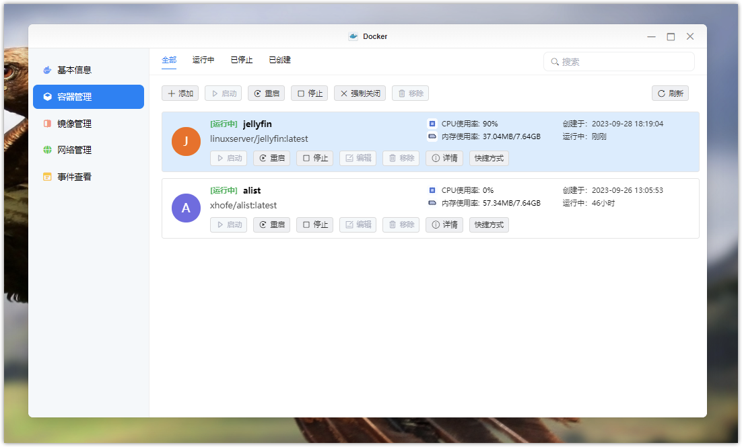The image size is (742, 447).
Task: Open 事件查看 in the sidebar
Action: (x=88, y=177)
